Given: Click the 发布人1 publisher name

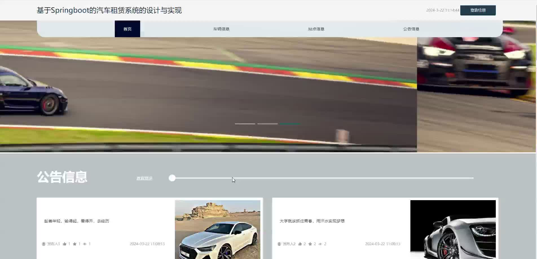Looking at the screenshot, I should pyautogui.click(x=54, y=244).
